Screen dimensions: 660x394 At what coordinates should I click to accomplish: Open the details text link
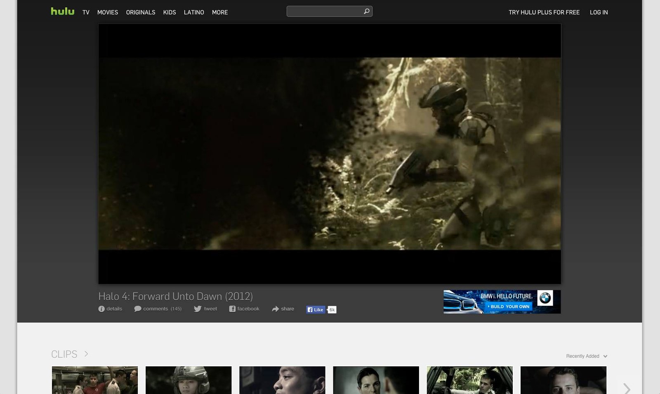coord(114,309)
